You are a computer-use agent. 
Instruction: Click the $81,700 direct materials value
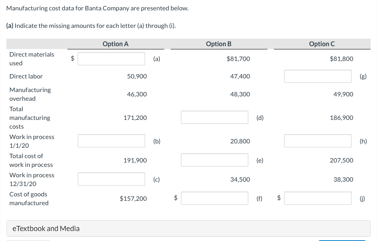pyautogui.click(x=238, y=59)
